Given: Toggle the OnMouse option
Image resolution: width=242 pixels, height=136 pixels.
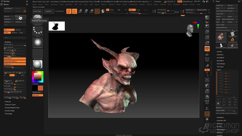Looking at the screenshot, I should [x=15, y=64].
